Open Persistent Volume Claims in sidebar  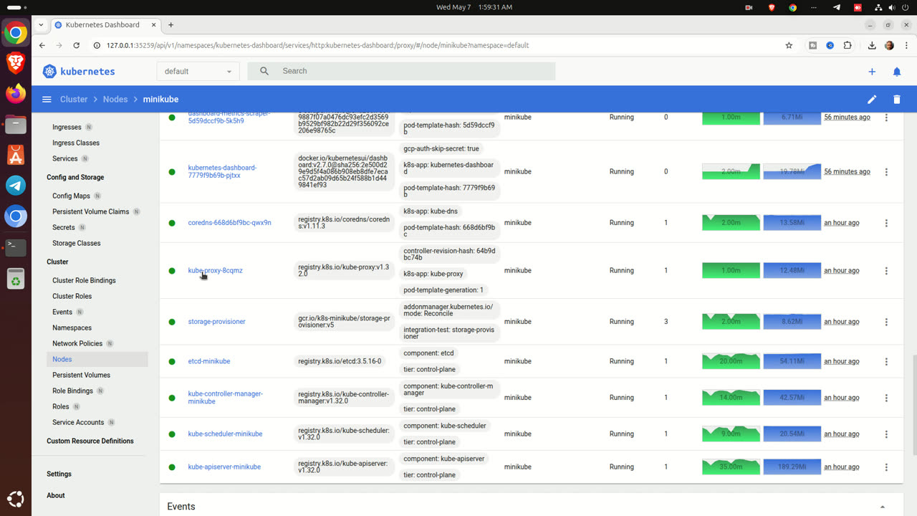pyautogui.click(x=90, y=211)
